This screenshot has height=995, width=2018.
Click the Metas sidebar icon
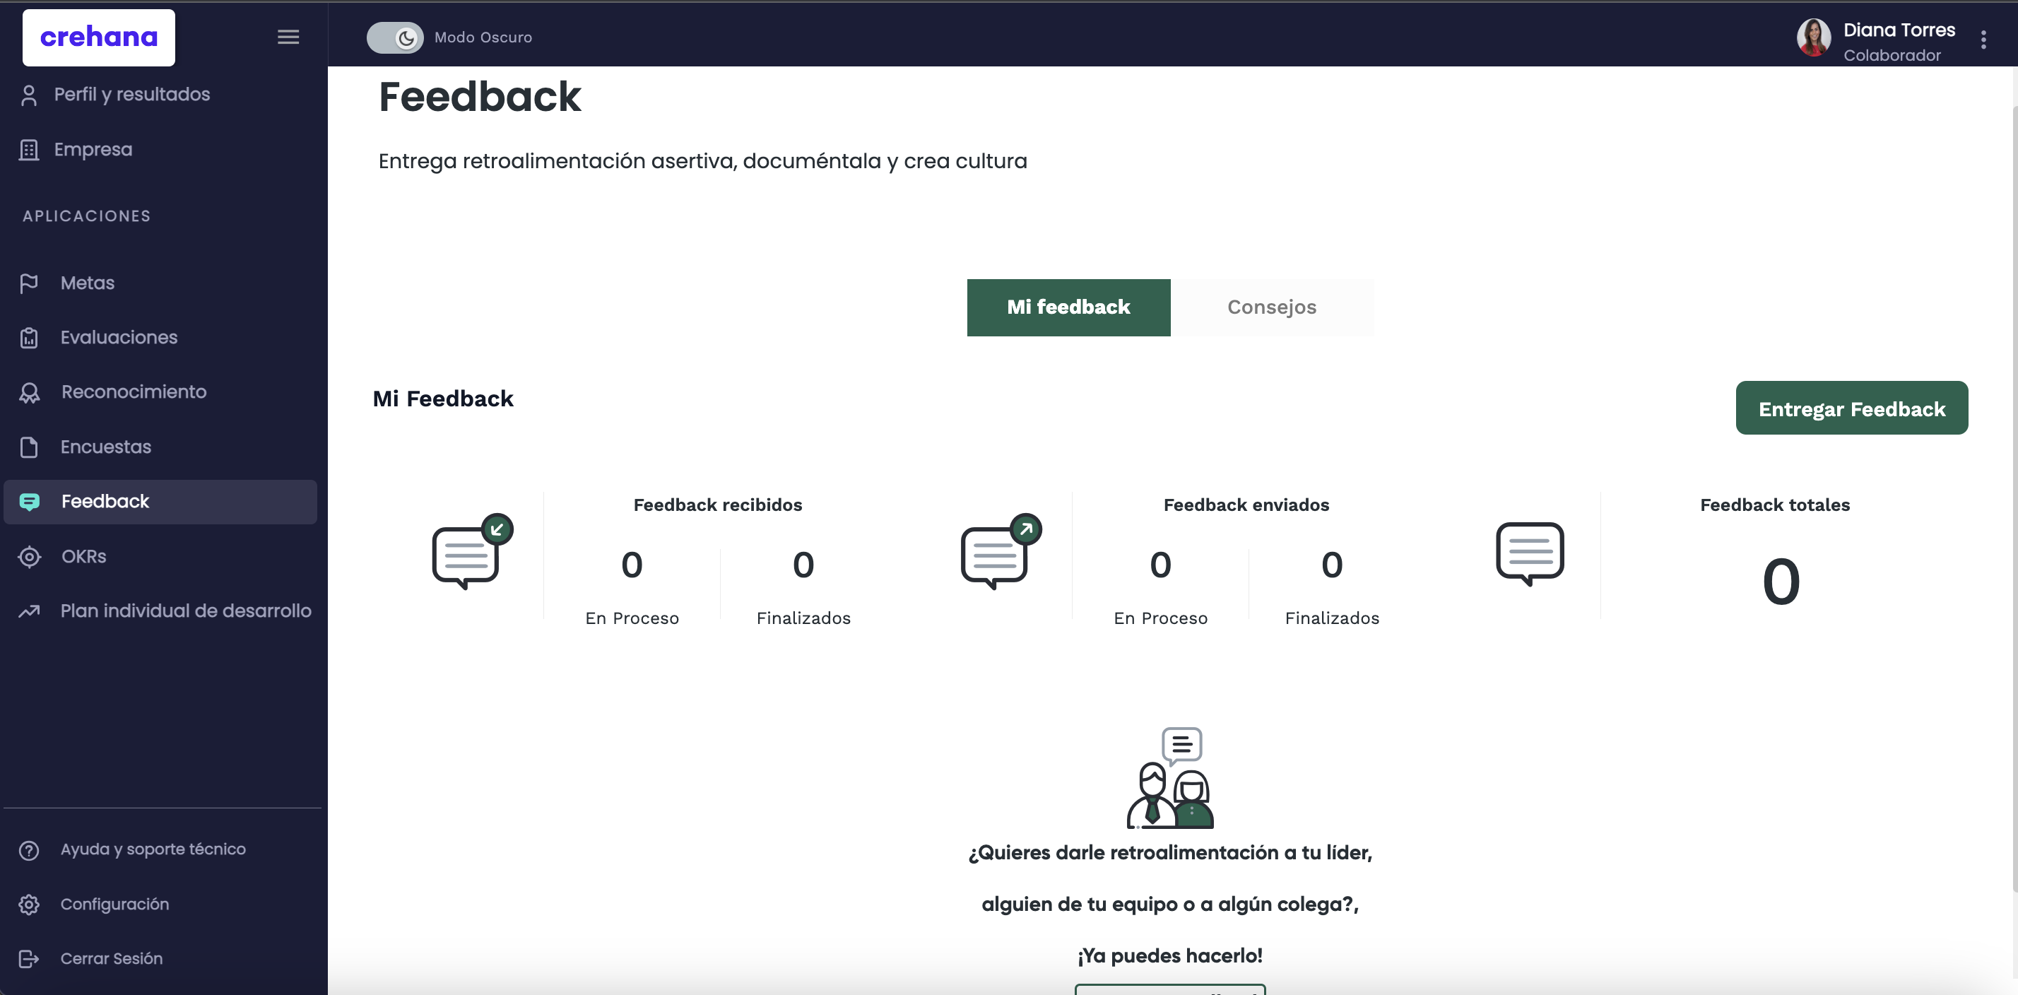[x=31, y=282]
